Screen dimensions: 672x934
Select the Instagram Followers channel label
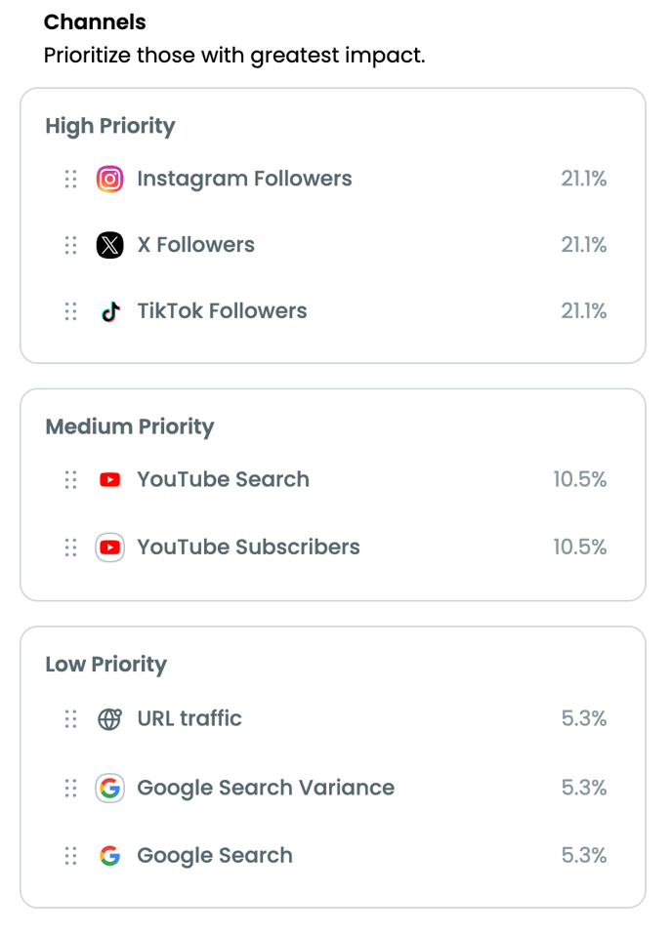(244, 179)
